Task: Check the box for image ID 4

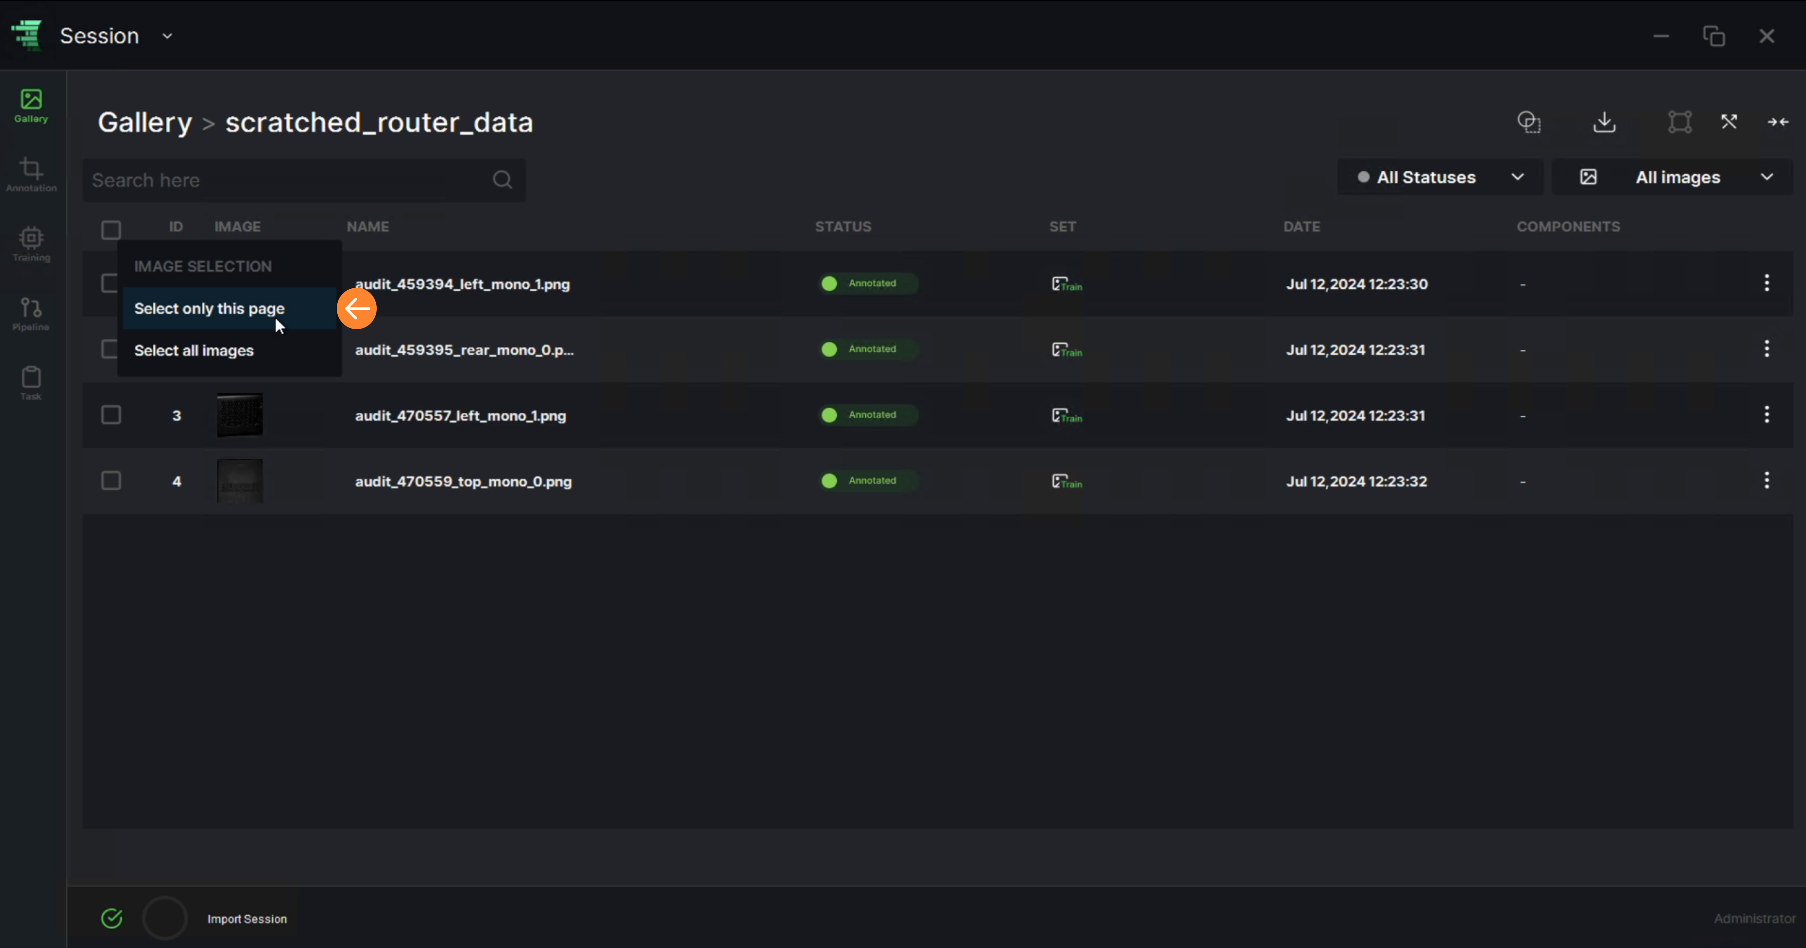Action: click(x=111, y=481)
